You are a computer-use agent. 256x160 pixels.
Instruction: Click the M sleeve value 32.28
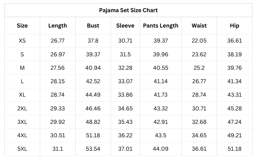click(x=125, y=68)
